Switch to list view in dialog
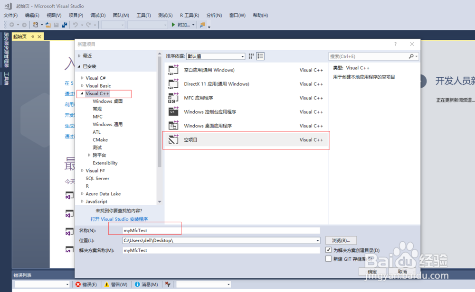 (x=260, y=56)
